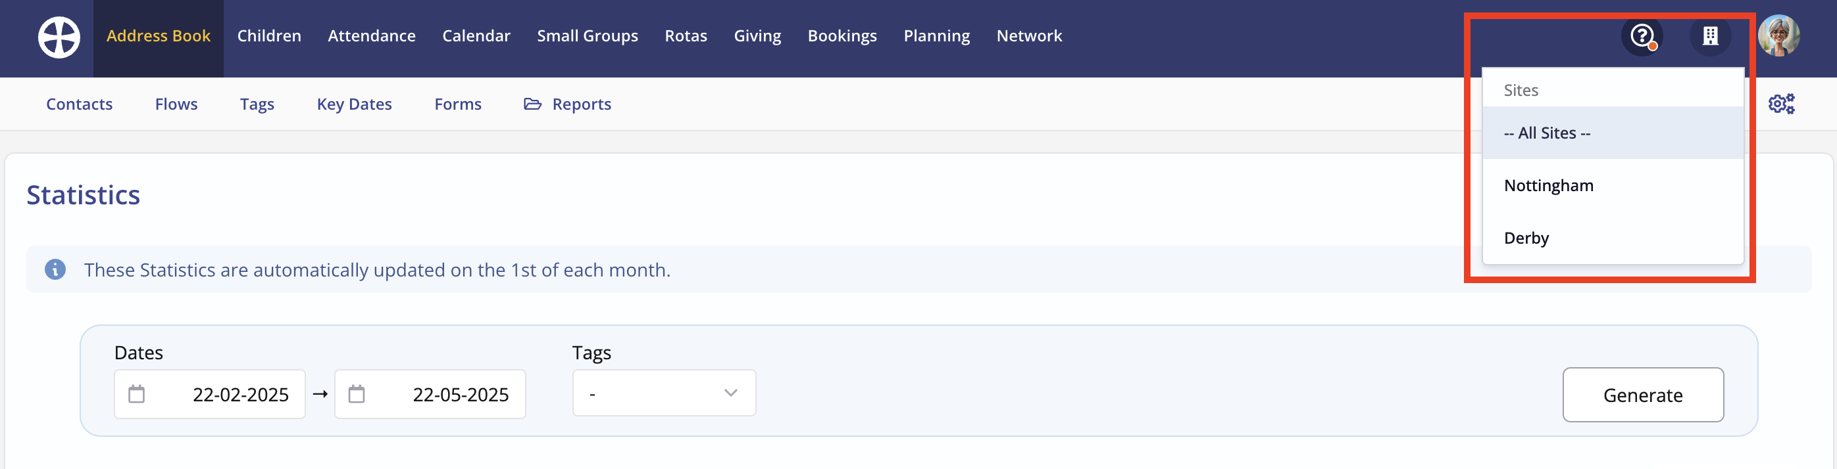This screenshot has width=1837, height=469.
Task: Go to the Rotas module
Action: click(686, 35)
